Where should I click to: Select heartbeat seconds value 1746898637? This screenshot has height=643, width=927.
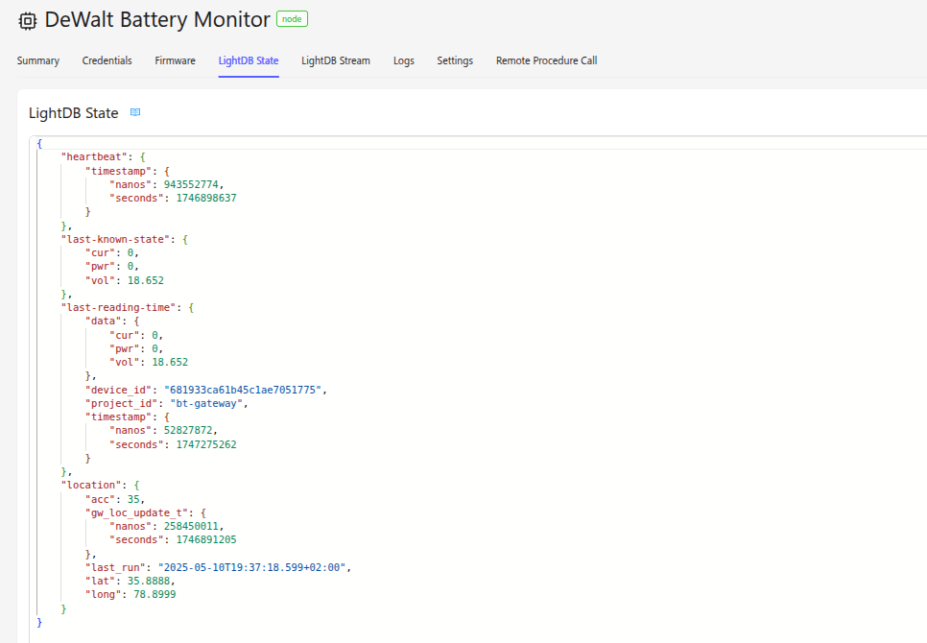pos(206,198)
